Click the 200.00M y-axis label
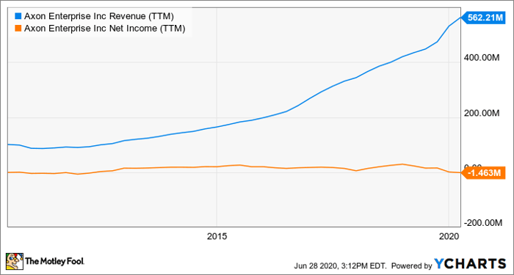The height and width of the screenshot is (275, 514). pyautogui.click(x=481, y=113)
